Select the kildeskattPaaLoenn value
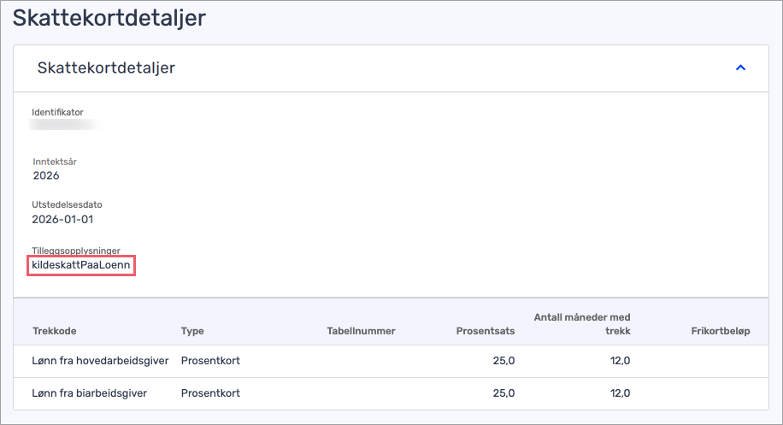 click(x=81, y=267)
